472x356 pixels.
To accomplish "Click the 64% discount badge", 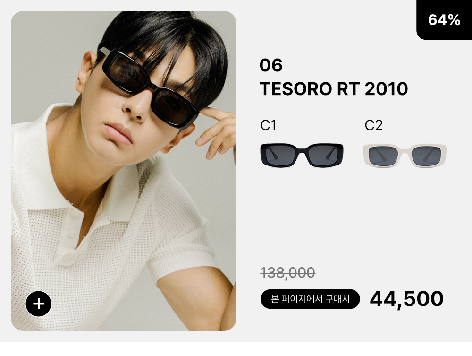I will [x=444, y=19].
